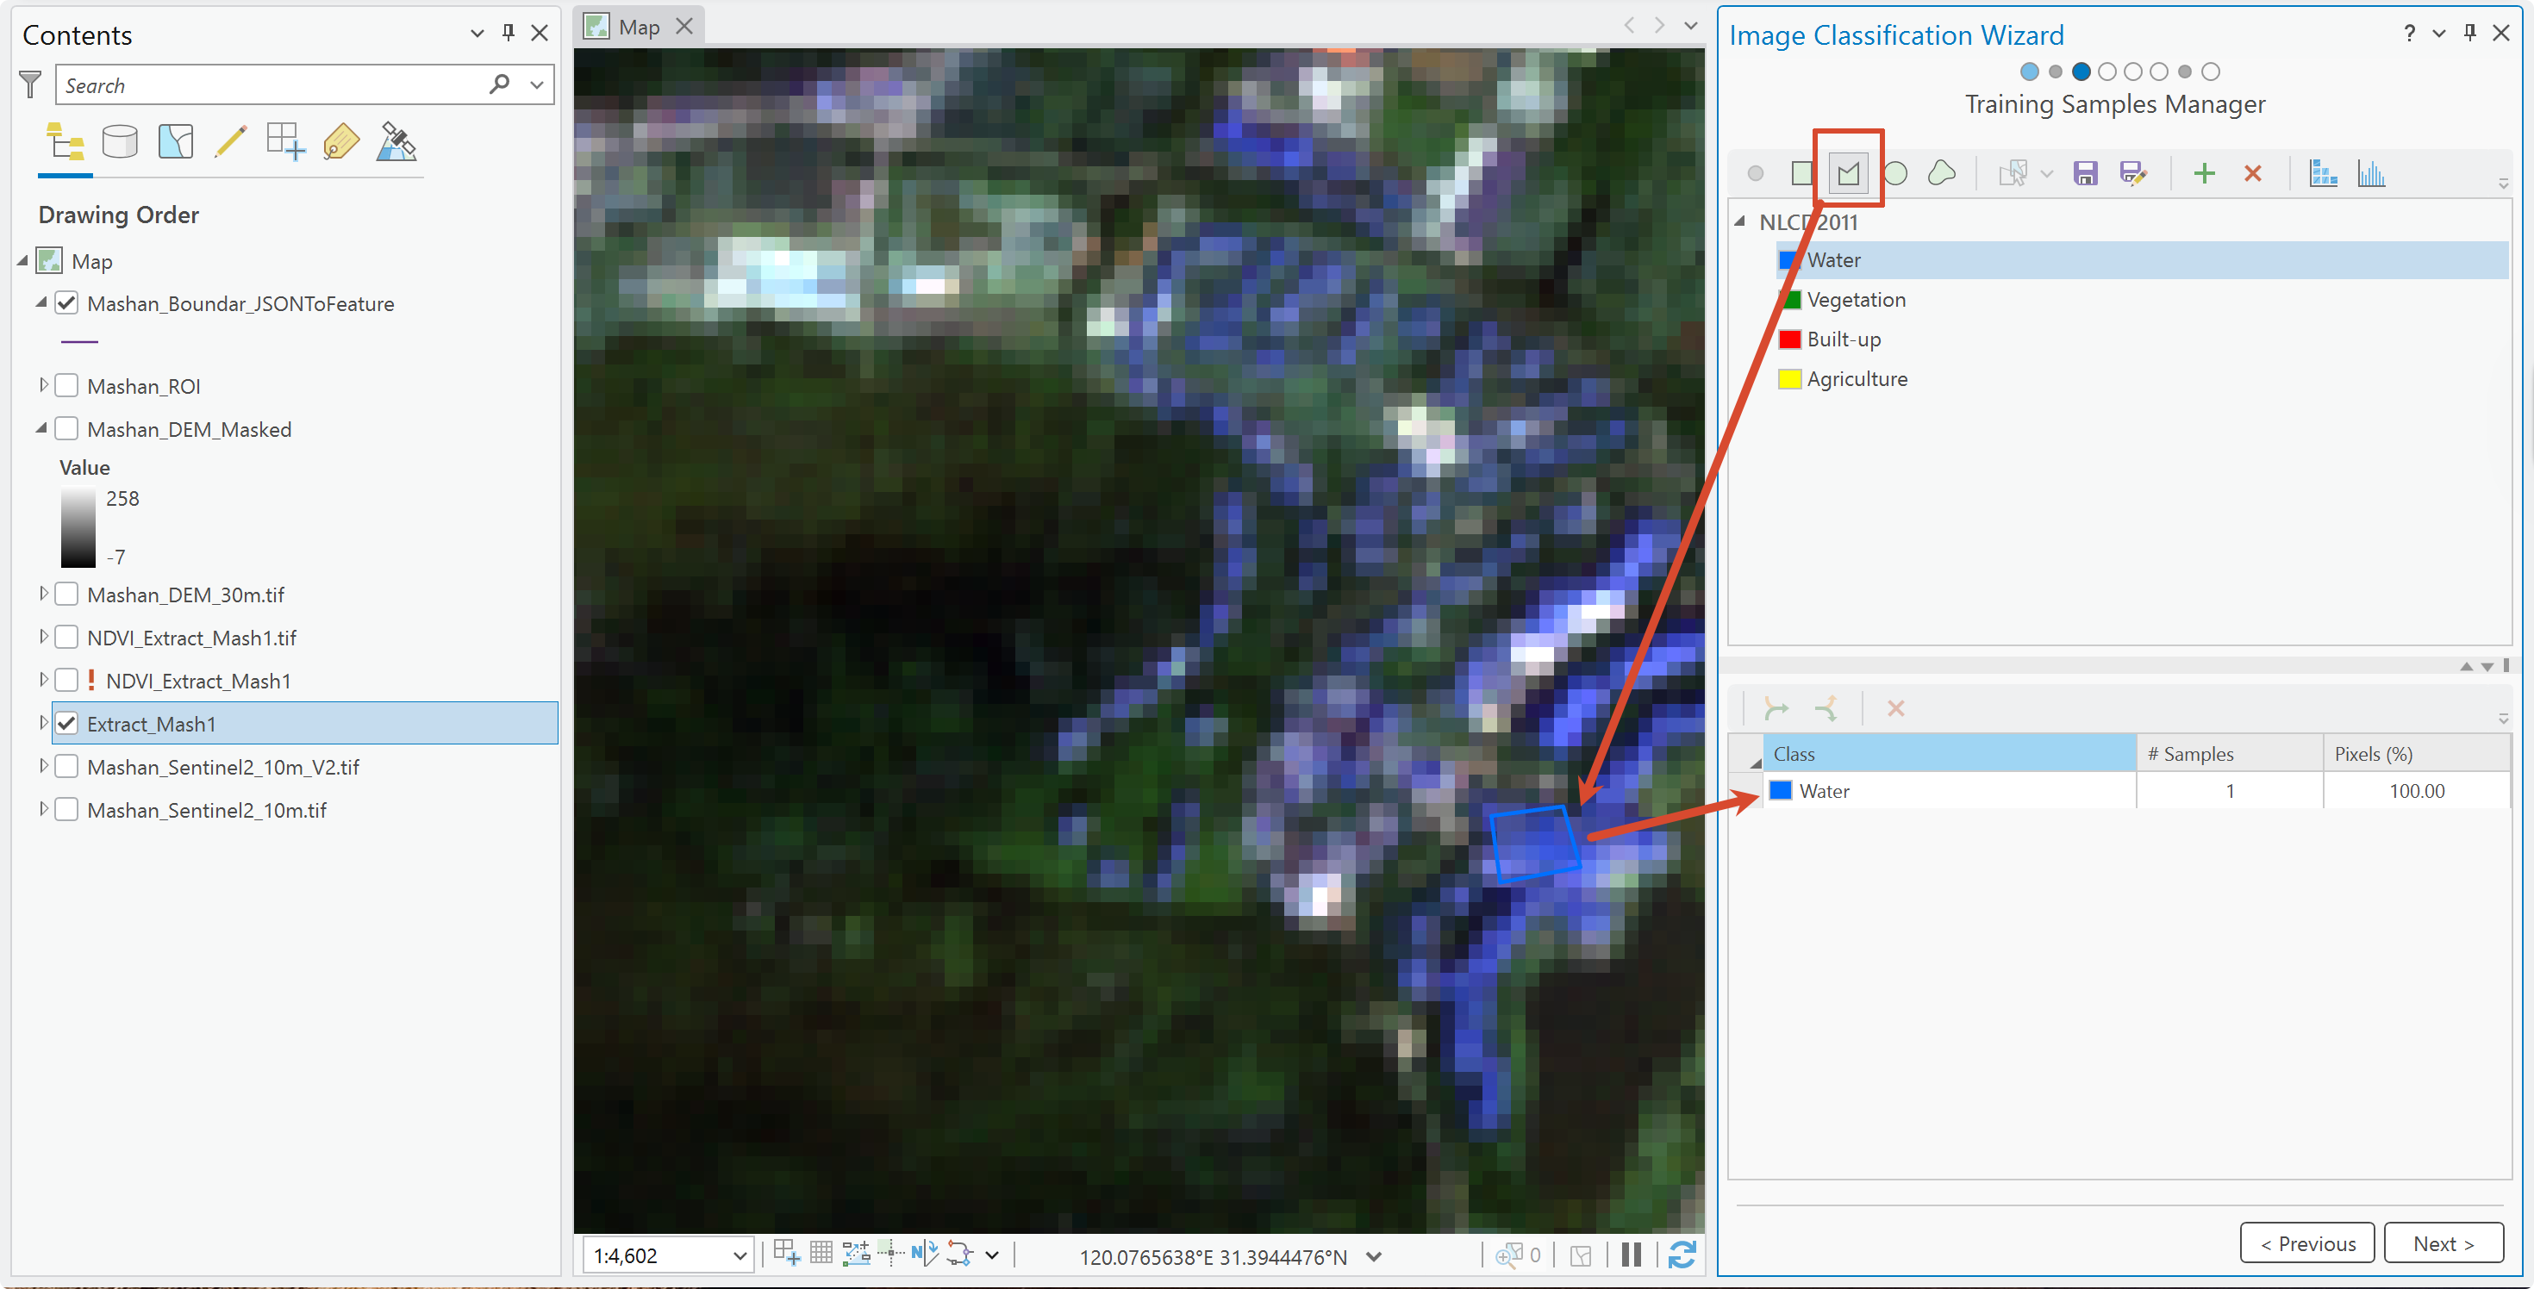
Task: Uncheck the Extract_Mash1 layer visibility
Action: (67, 724)
